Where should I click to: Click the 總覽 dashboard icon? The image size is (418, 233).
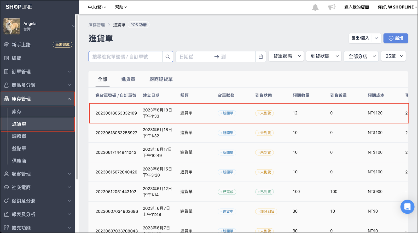click(x=7, y=58)
